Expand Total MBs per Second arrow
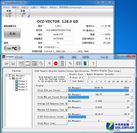This screenshot has height=133, width=137. click(131, 97)
